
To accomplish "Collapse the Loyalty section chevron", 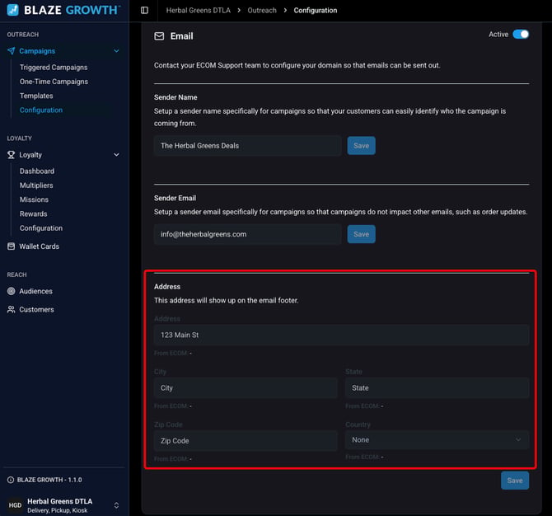I will click(x=116, y=155).
